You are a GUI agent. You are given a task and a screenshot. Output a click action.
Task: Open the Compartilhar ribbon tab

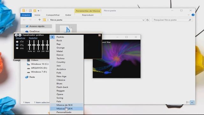(x=53, y=15)
